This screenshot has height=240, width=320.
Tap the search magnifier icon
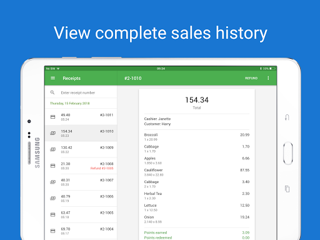[x=52, y=92]
